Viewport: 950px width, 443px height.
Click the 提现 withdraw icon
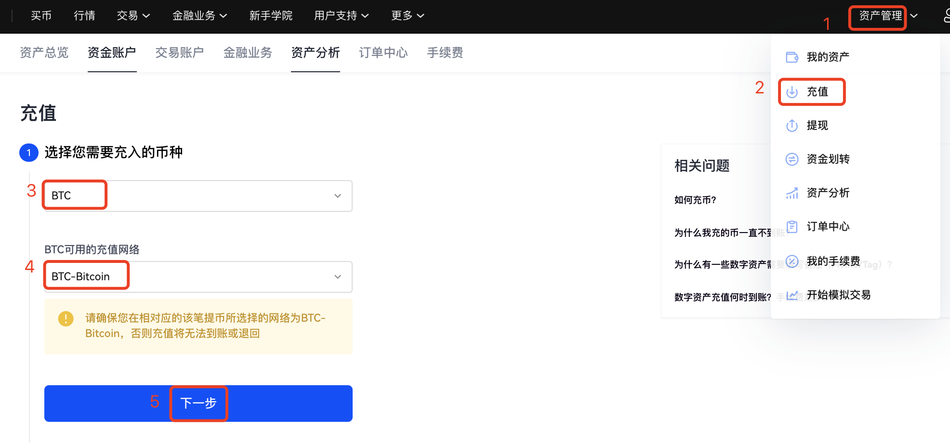coord(792,125)
